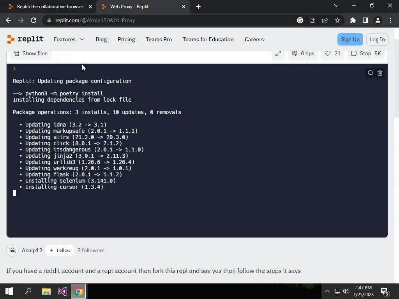Expand the repl to fullscreen
This screenshot has width=399, height=299.
tap(278, 53)
